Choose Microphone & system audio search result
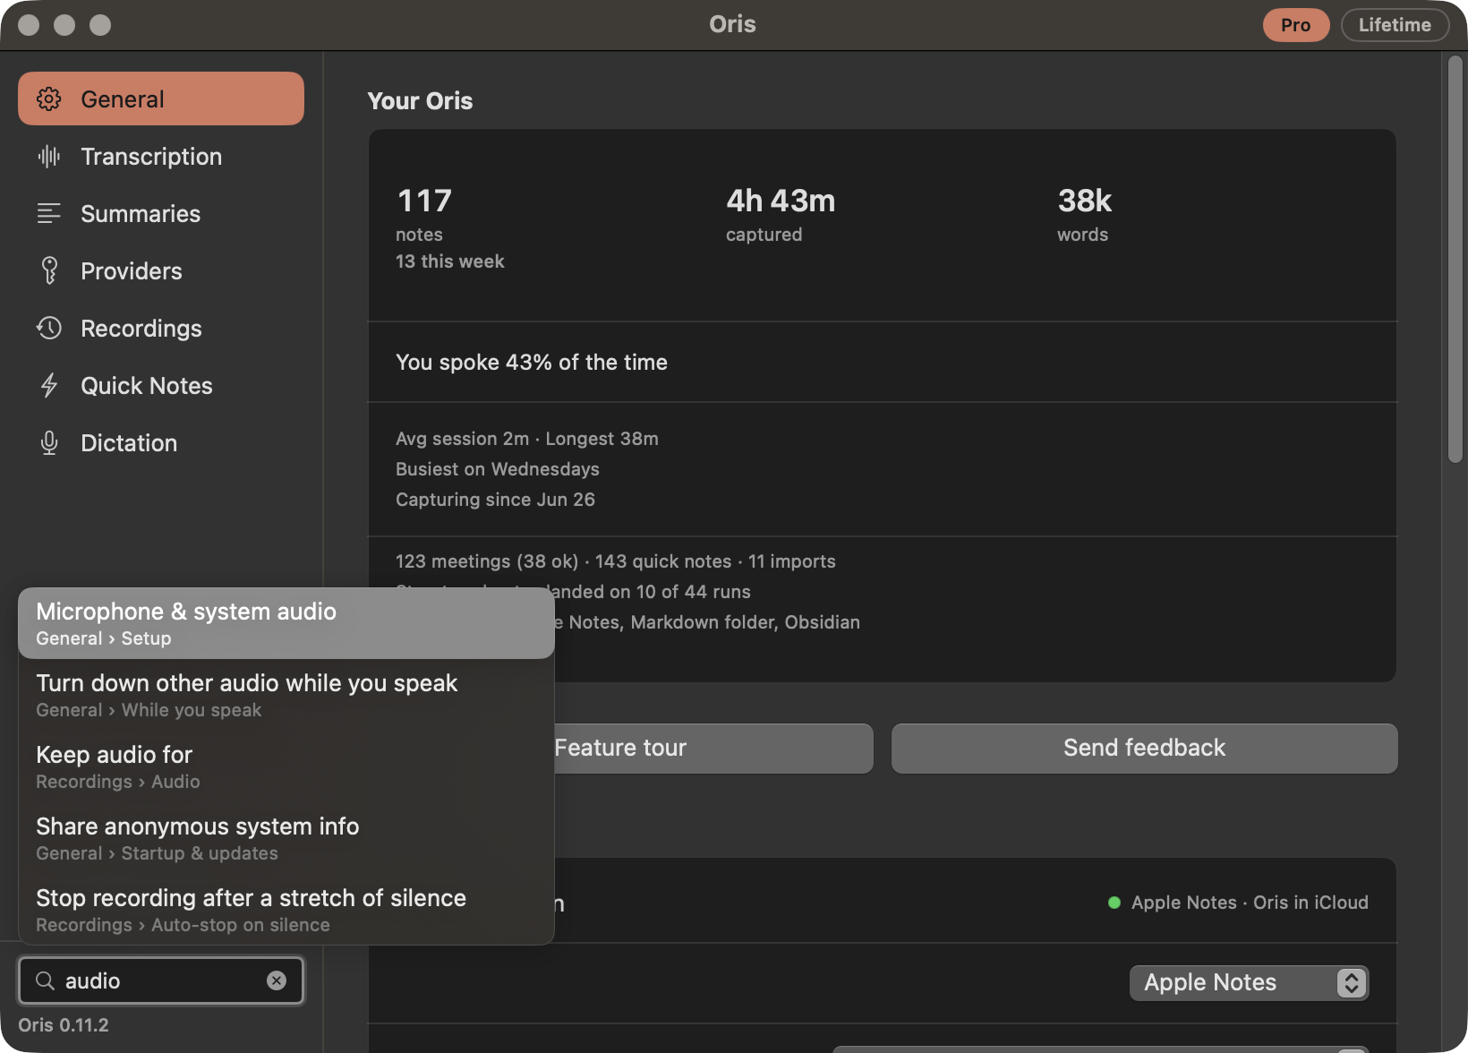Screen dimensions: 1468x1053 tap(286, 623)
